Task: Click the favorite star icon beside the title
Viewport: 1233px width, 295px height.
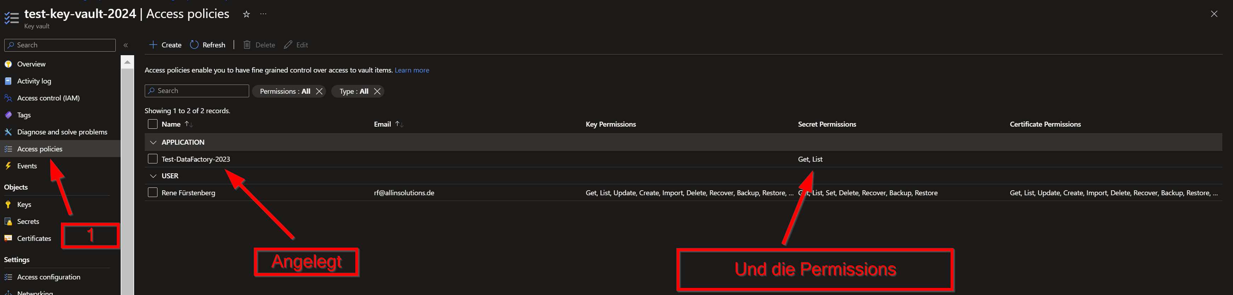Action: tap(247, 15)
